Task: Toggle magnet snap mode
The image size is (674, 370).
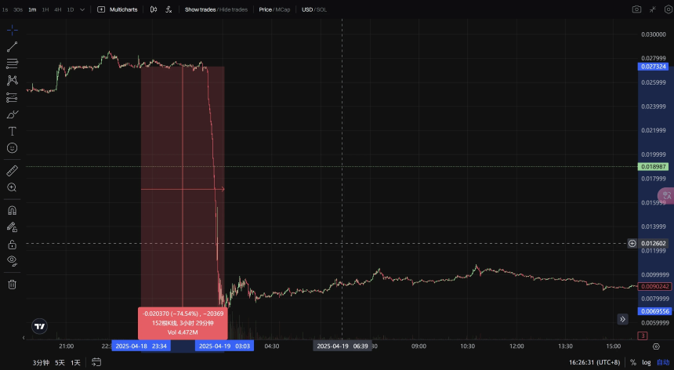Action: tap(12, 210)
